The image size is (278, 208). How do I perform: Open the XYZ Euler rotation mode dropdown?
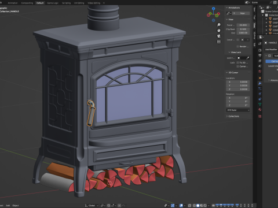(238, 110)
